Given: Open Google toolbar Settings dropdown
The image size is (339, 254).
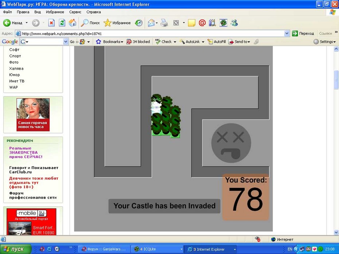Looking at the screenshot, I should pyautogui.click(x=325, y=41).
